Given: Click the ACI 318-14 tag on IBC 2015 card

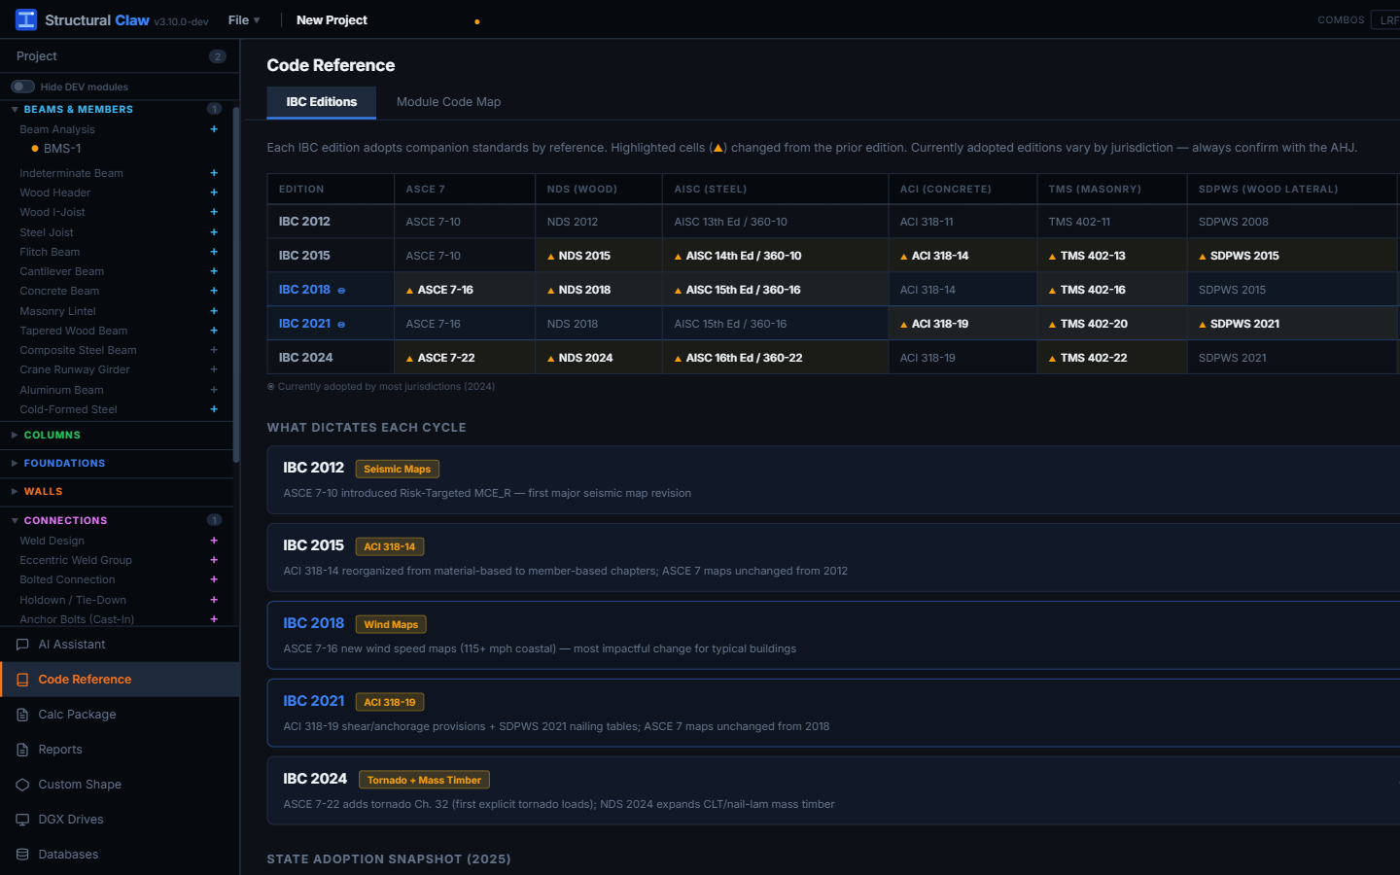Looking at the screenshot, I should 390,546.
